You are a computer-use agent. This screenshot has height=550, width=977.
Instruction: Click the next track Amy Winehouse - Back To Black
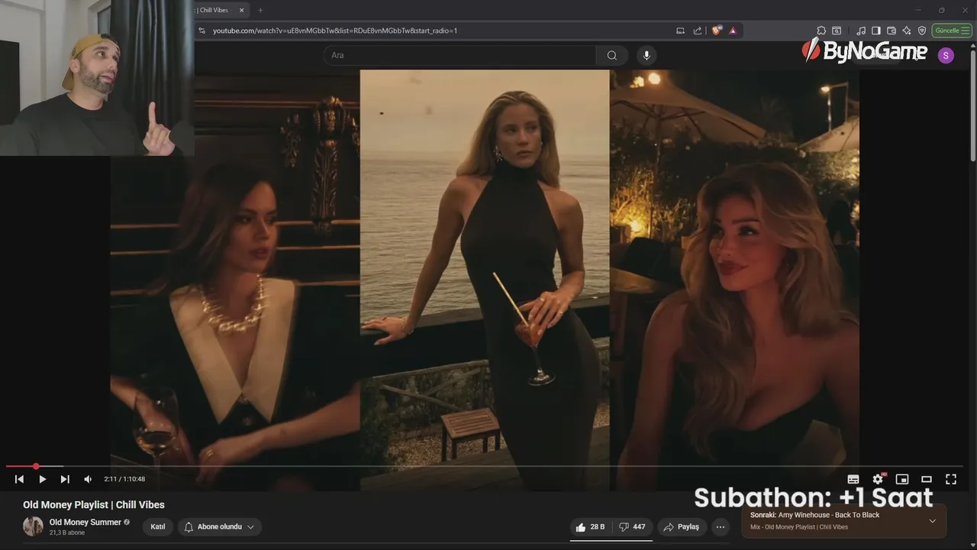pyautogui.click(x=829, y=515)
